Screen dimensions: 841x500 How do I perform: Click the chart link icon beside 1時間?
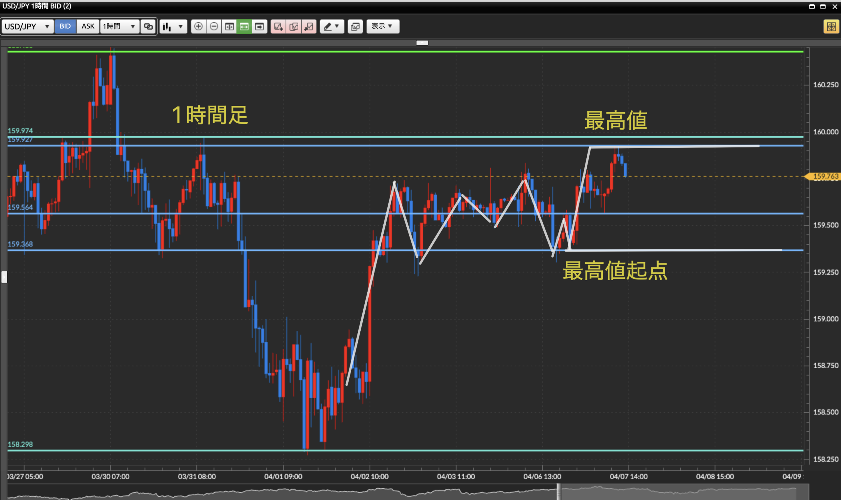coord(148,26)
